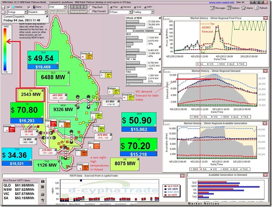
Task: Click the WEPI chart toolbar icon
Action: click(x=145, y=7)
